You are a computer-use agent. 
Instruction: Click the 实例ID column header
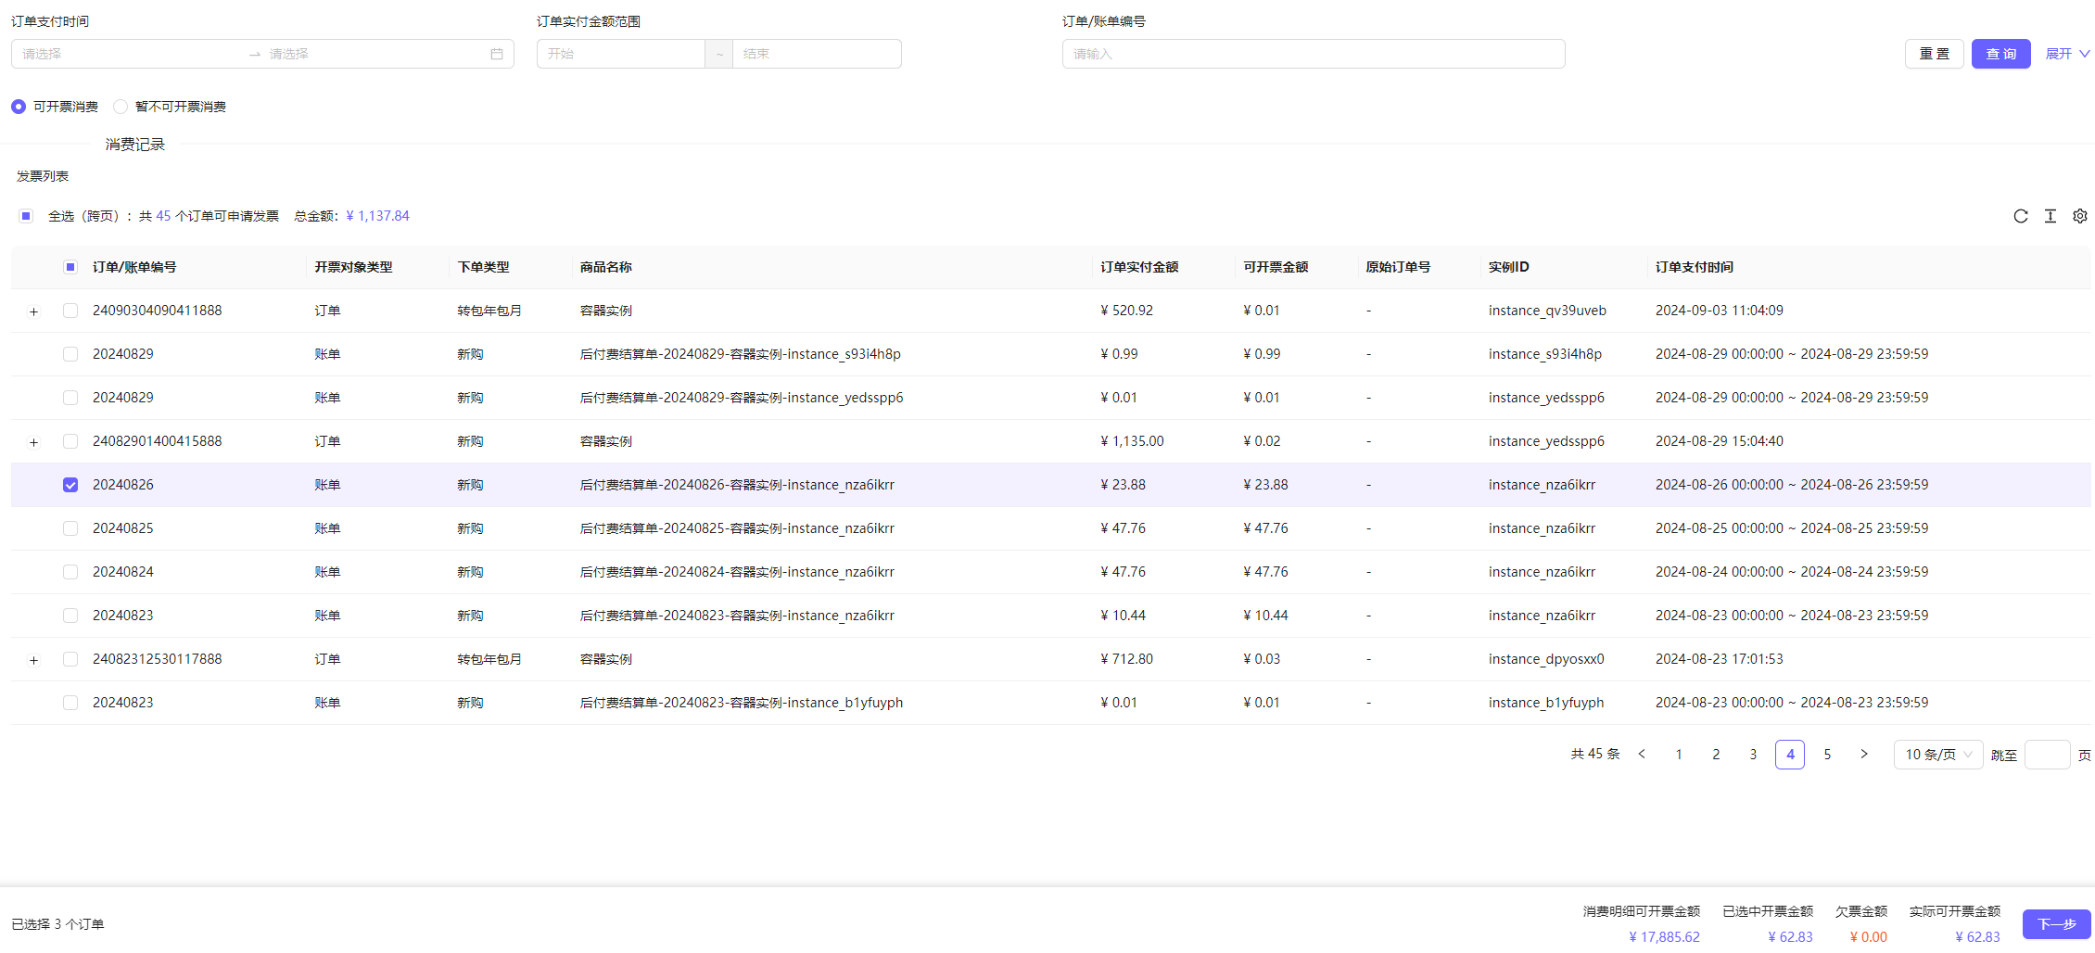coord(1509,267)
